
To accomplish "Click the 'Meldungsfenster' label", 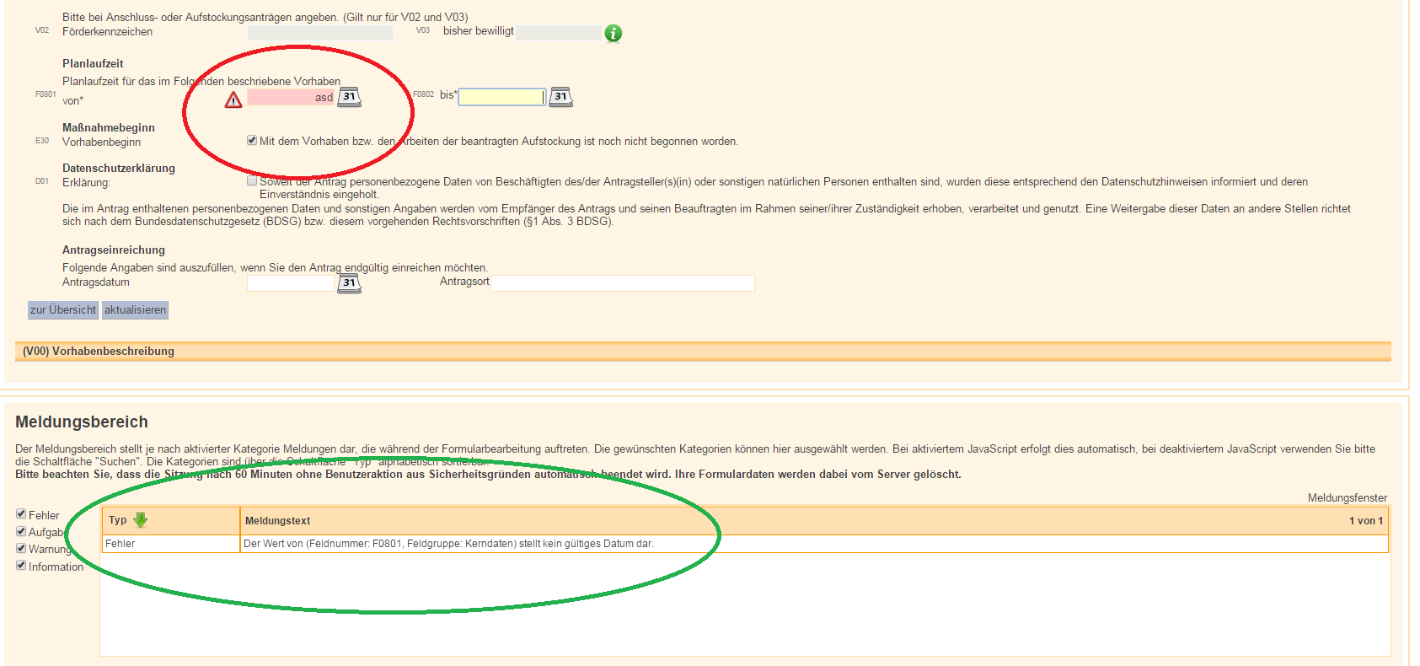I will 1348,498.
